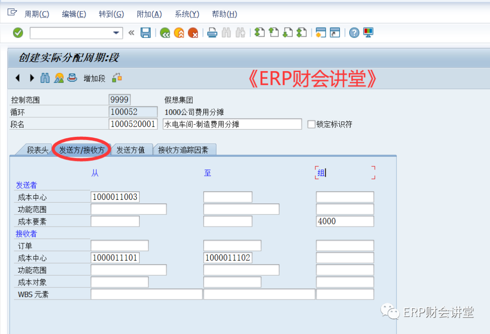Click the receiver 成本中心 To field
The height and width of the screenshot is (334, 490).
pyautogui.click(x=228, y=258)
